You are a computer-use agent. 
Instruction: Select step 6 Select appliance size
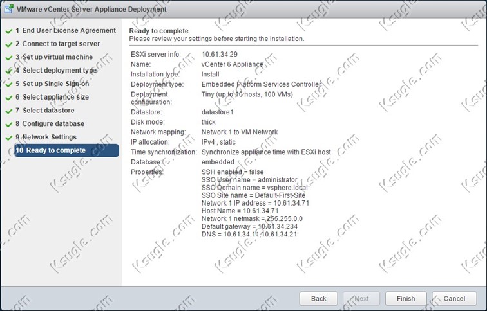52,97
